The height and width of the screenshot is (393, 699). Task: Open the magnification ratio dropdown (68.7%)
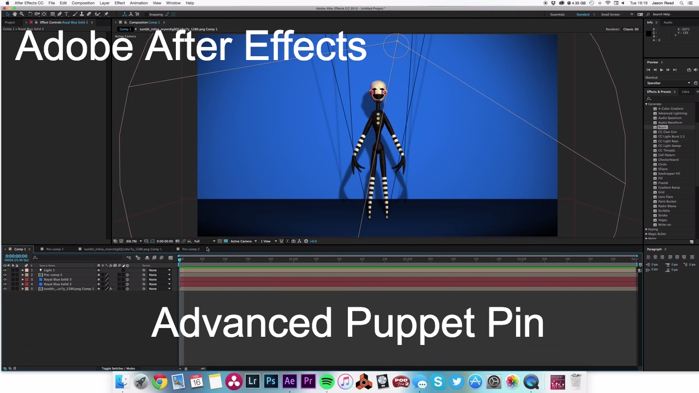coord(134,241)
